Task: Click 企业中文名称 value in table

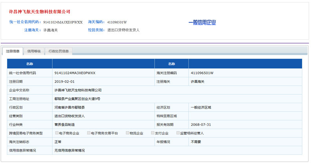Action: tap(78, 90)
